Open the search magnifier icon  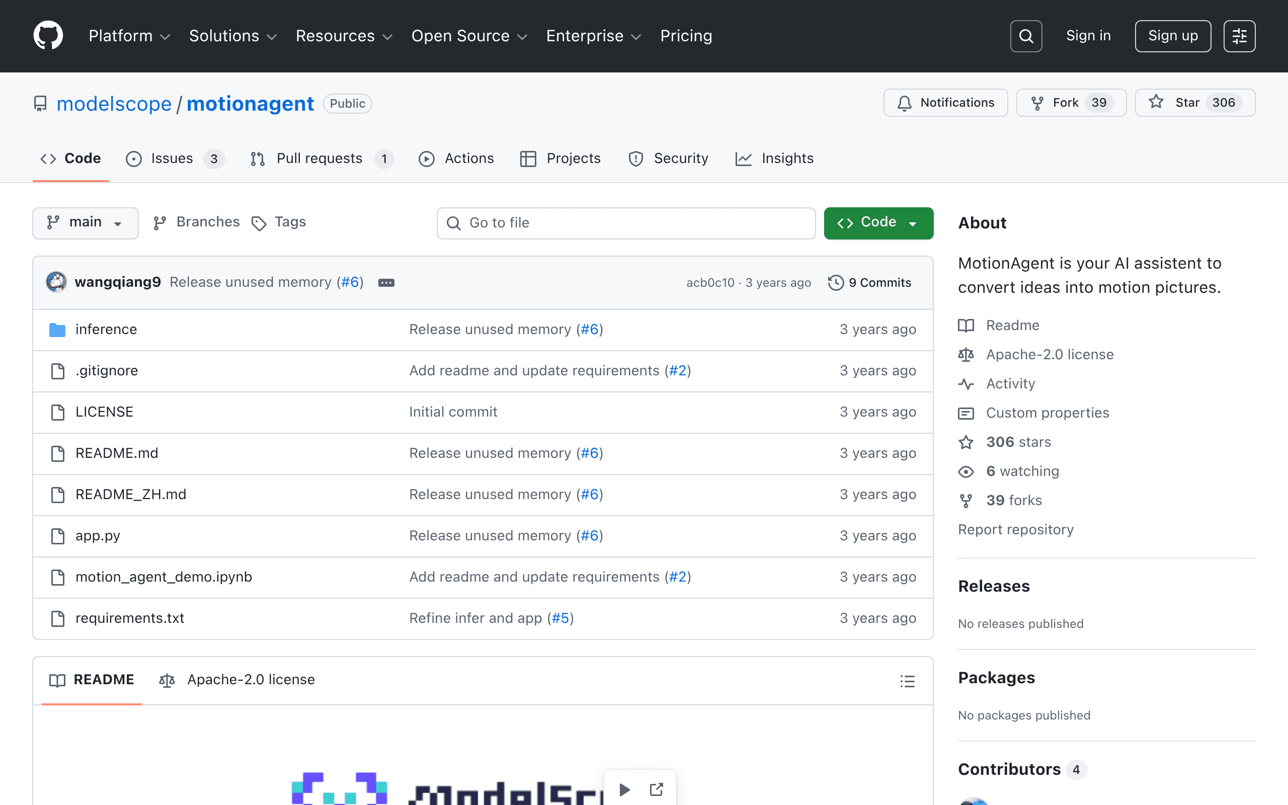1025,36
